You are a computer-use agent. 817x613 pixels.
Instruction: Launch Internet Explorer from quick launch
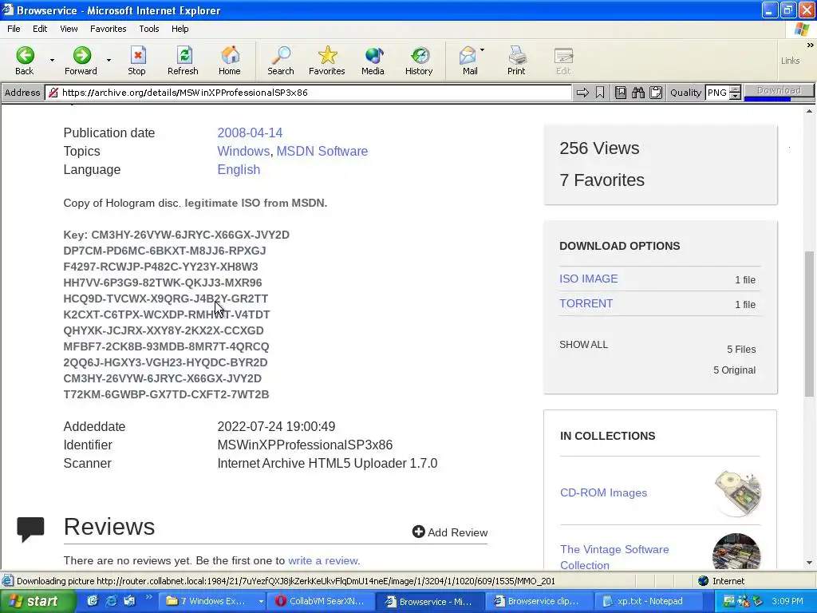click(112, 601)
